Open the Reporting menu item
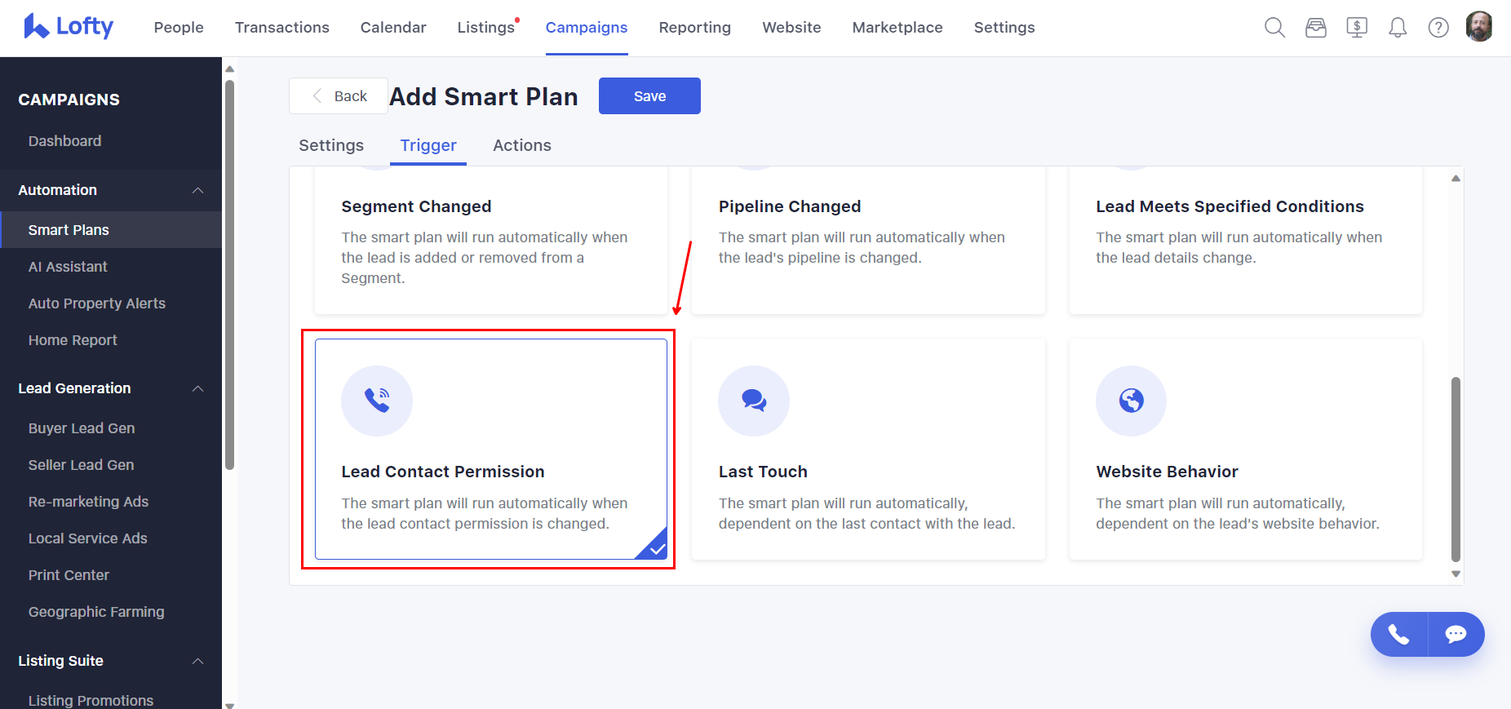Screen dimensions: 1511x709 click(694, 27)
